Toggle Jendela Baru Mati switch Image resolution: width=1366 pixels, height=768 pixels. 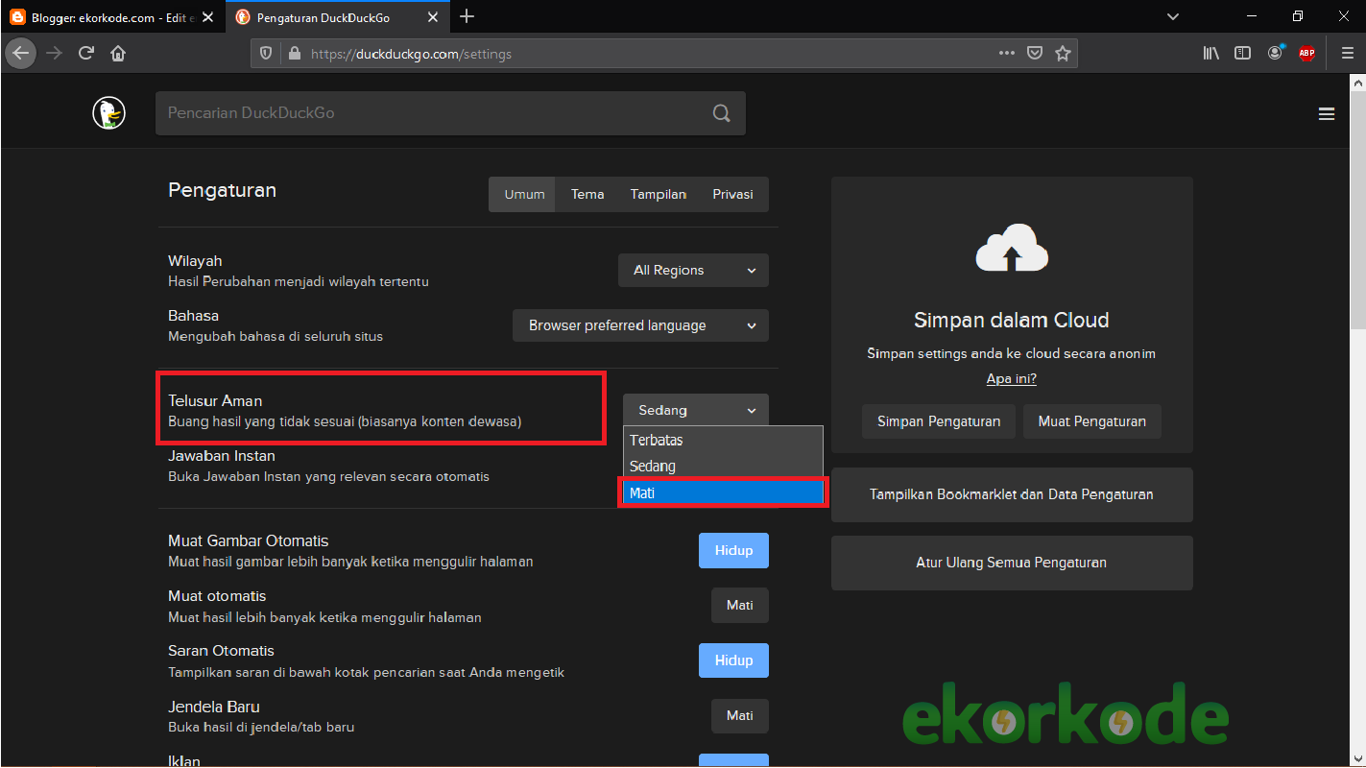click(x=740, y=716)
